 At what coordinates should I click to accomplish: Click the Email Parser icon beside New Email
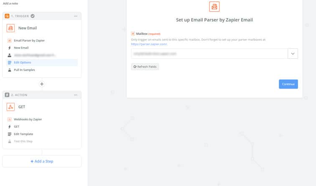tap(11, 28)
